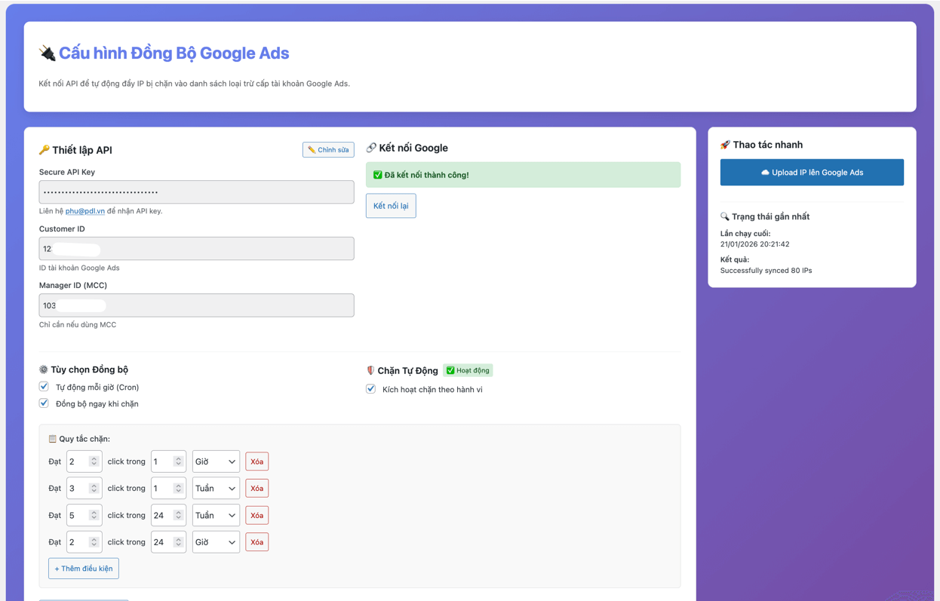Click the key icon in Thiết lập API
The image size is (940, 601).
click(45, 150)
